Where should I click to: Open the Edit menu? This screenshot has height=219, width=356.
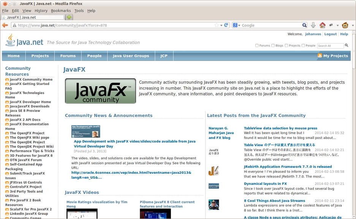coord(16,11)
